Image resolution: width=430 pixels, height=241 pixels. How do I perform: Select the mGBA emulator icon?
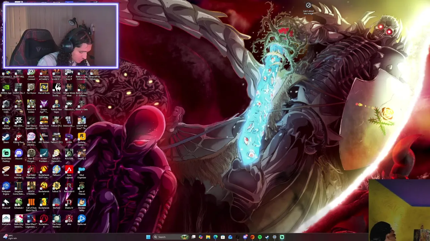click(x=69, y=138)
